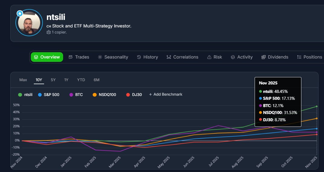Image resolution: width=324 pixels, height=172 pixels.
Task: Click 'Stock and ETF Multi-Strategy Investor.' description
Action: click(92, 26)
